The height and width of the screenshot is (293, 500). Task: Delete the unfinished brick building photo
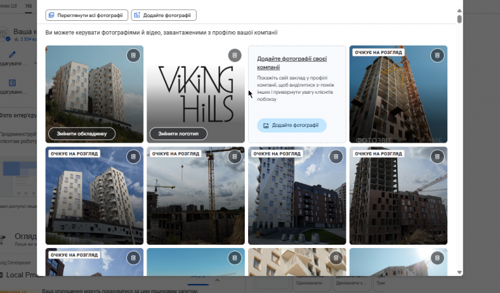pos(437,157)
